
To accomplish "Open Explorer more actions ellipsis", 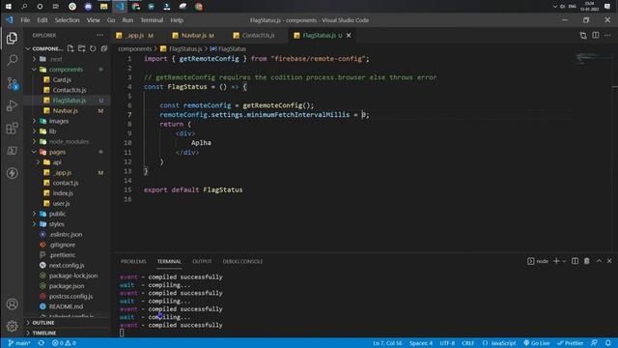I will [x=100, y=35].
